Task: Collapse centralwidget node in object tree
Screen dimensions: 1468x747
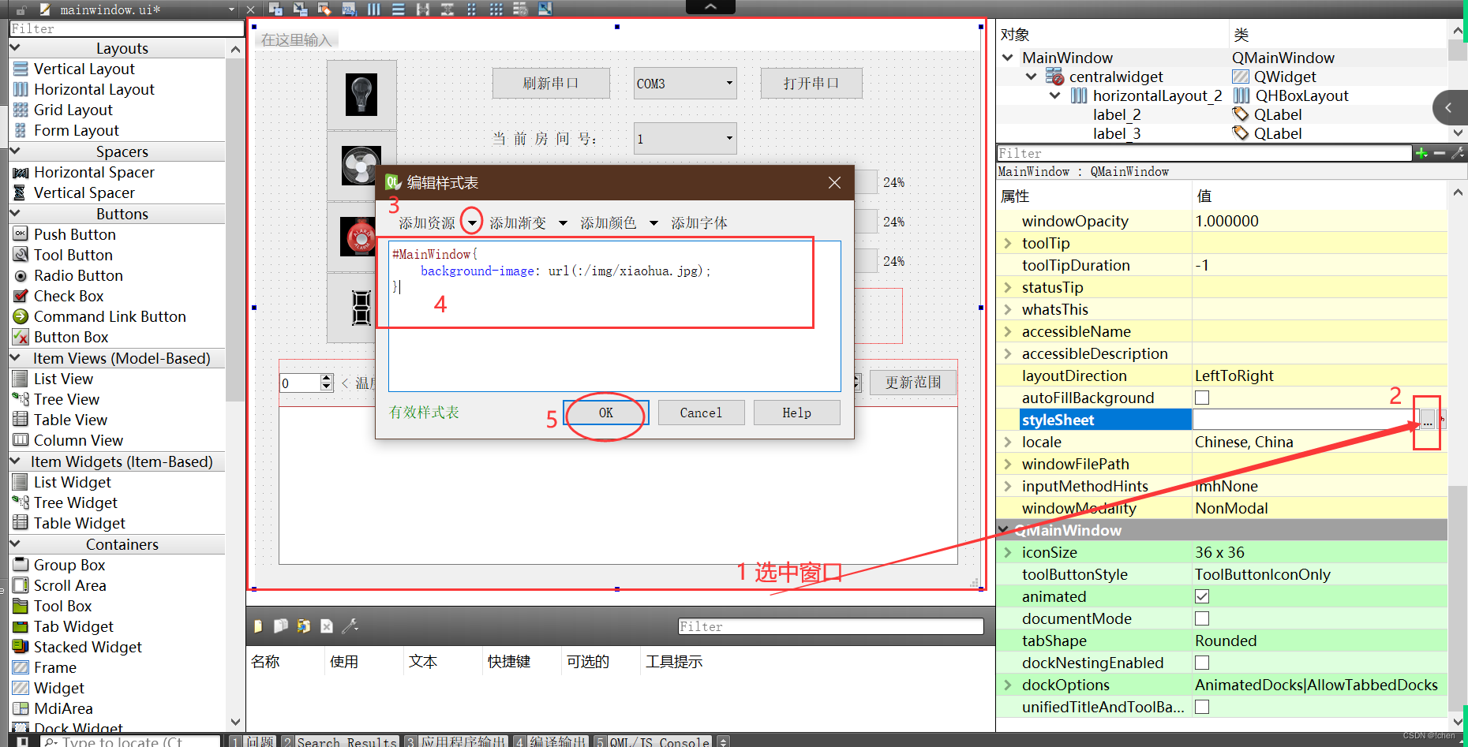Action: pos(1031,77)
